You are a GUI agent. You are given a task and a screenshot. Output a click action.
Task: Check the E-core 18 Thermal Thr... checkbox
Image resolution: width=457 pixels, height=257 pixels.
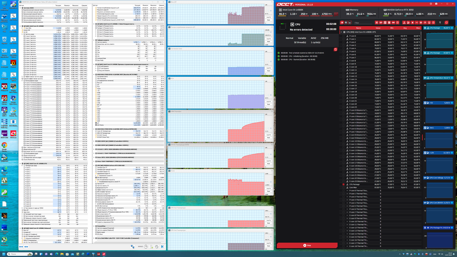[344, 246]
